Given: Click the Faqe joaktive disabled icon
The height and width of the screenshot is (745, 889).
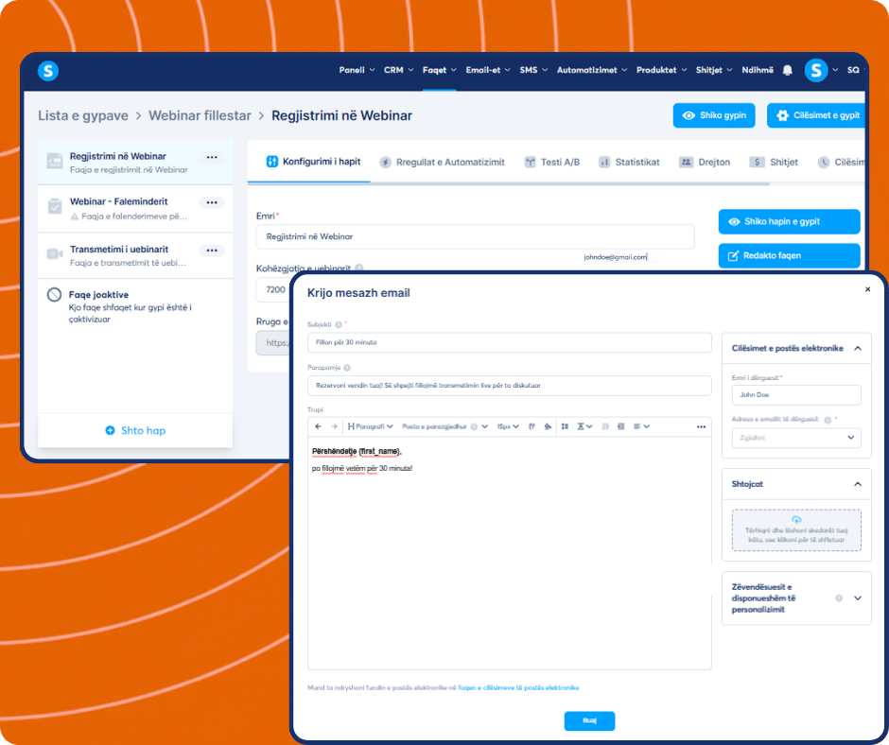Looking at the screenshot, I should click(x=55, y=295).
